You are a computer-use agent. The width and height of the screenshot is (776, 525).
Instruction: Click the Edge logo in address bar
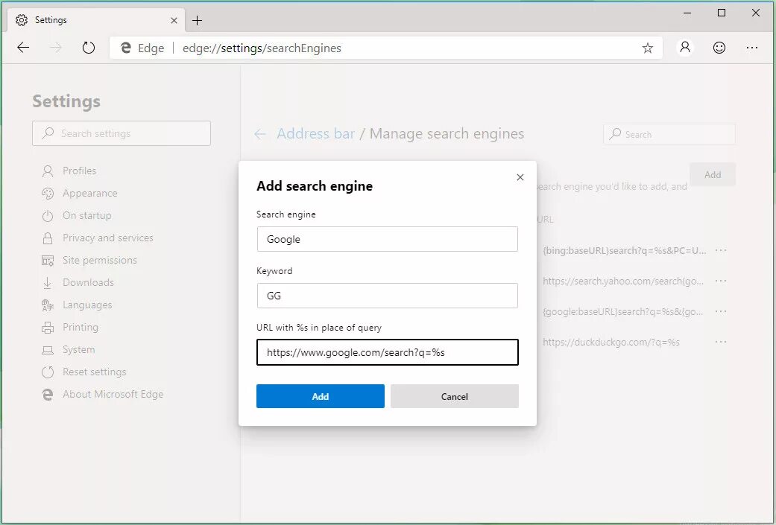(126, 48)
